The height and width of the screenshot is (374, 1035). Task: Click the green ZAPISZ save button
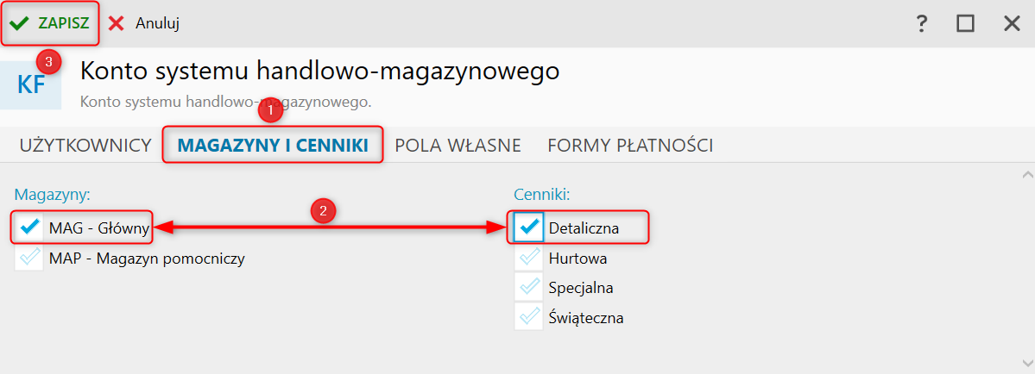coord(50,23)
